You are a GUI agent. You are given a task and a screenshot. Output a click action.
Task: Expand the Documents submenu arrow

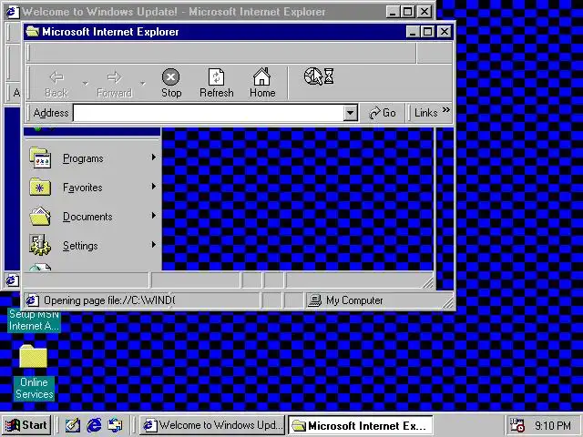click(154, 216)
